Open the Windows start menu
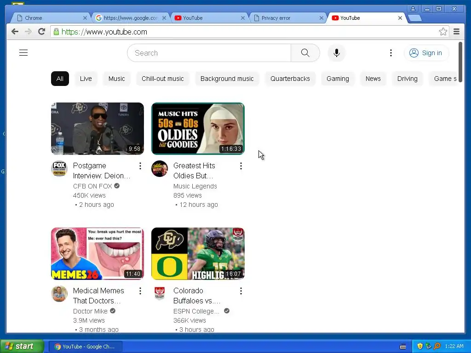Image resolution: width=471 pixels, height=353 pixels. click(x=22, y=347)
